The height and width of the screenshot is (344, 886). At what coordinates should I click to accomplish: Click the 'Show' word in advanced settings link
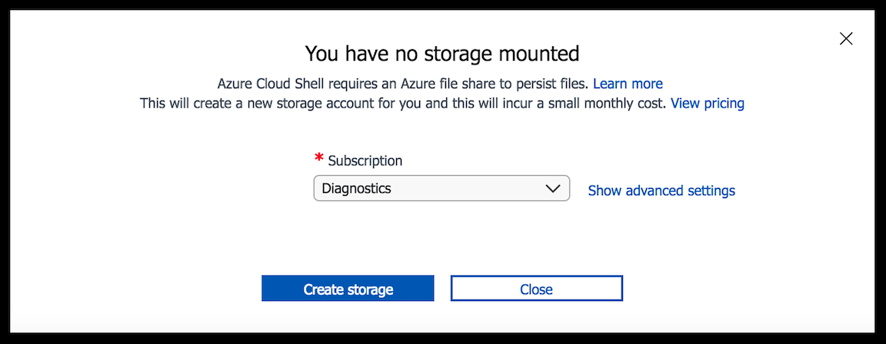(x=605, y=190)
